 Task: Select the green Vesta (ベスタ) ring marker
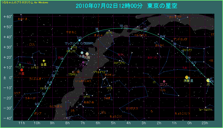(x=20, y=65)
